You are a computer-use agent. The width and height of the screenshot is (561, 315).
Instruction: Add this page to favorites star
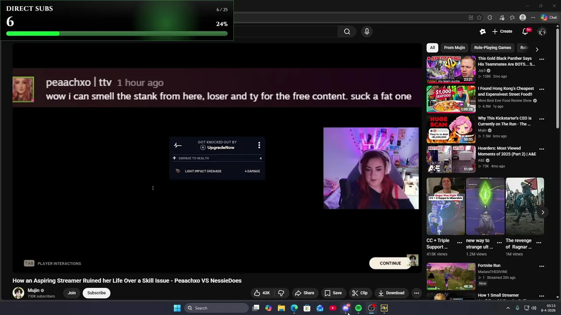(479, 17)
